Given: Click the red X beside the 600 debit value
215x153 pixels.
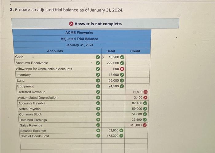Looking at the screenshot, I should 122,69.
